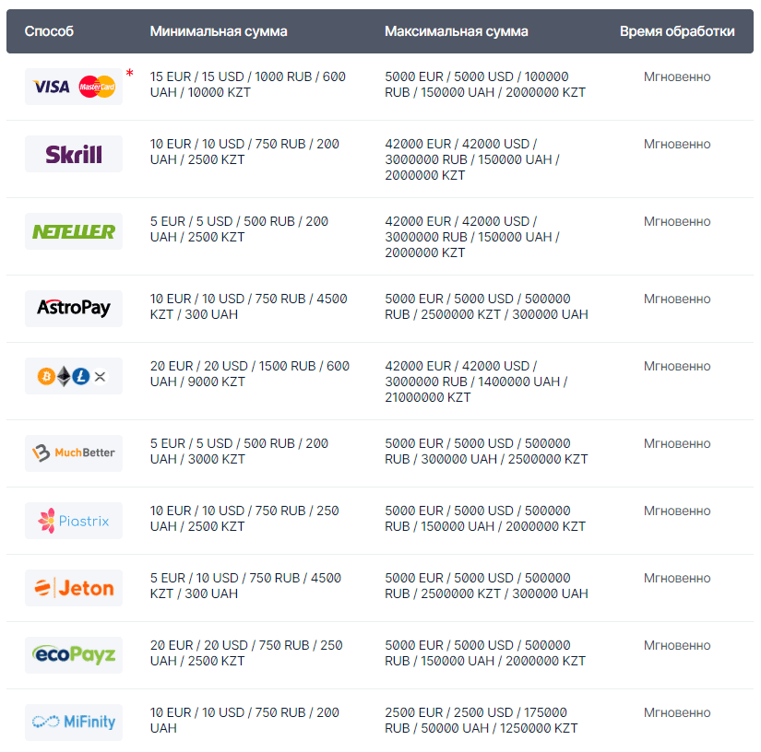Click Skrill minimum amount text
This screenshot has height=752, width=761.
(244, 152)
